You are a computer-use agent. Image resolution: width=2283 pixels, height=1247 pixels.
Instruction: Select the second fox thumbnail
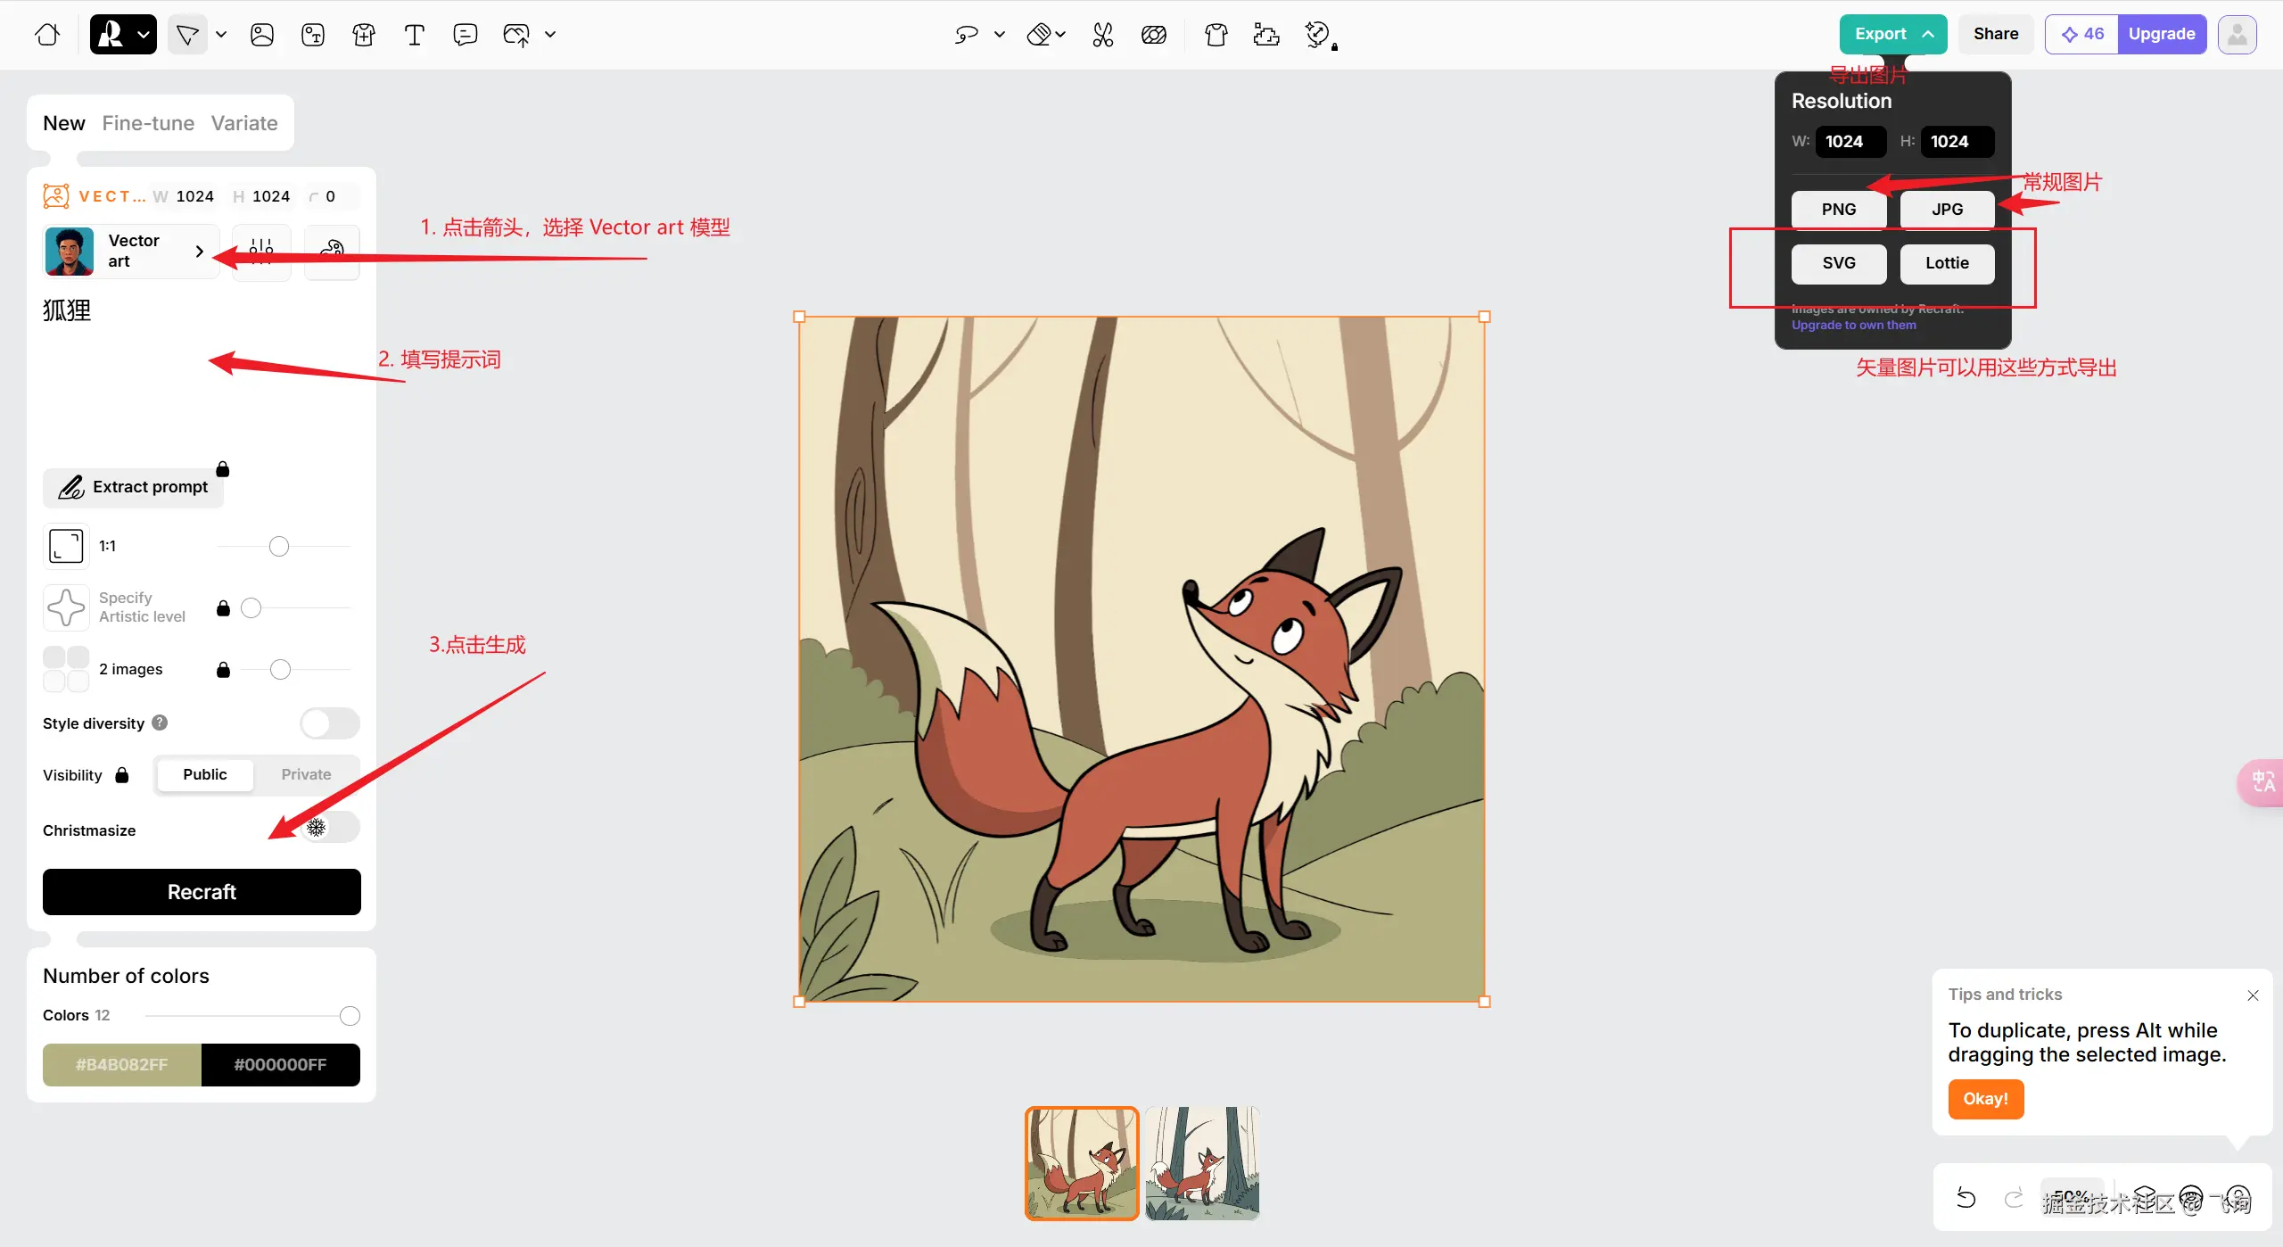click(1201, 1163)
